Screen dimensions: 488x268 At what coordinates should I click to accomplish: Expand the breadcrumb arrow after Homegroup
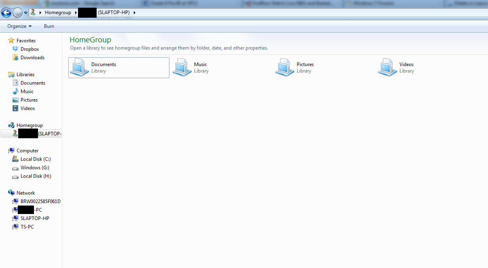click(x=75, y=12)
